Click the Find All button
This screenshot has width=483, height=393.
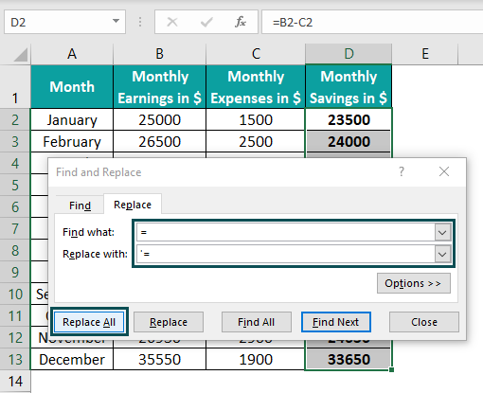coord(256,322)
